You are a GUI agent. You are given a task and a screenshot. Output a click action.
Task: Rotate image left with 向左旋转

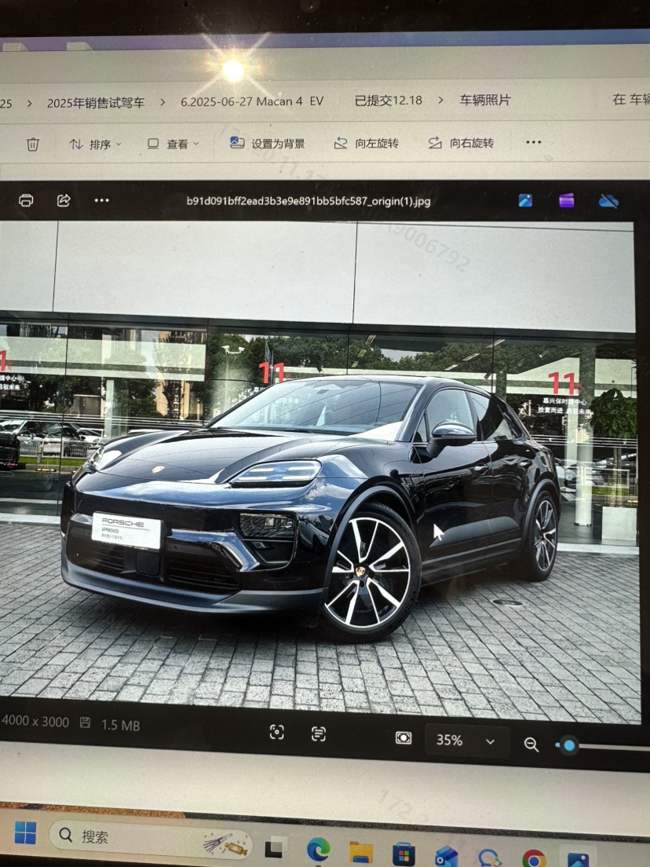(367, 143)
